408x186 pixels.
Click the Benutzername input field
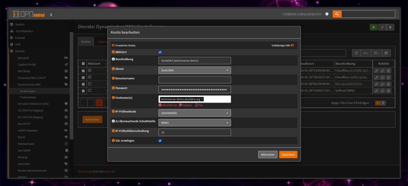point(194,80)
